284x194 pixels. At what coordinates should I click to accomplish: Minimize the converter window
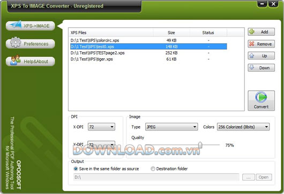pyautogui.click(x=262, y=4)
